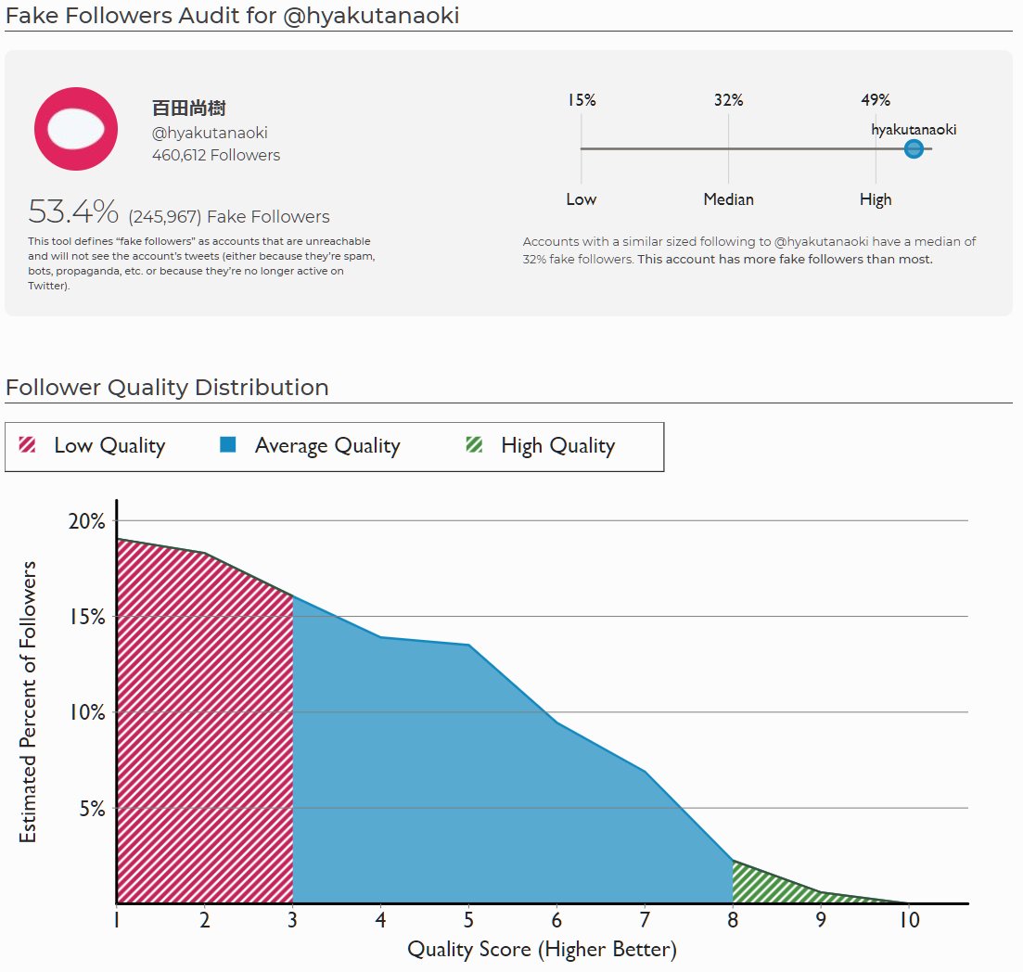The width and height of the screenshot is (1023, 972).
Task: Click the Quality Score axis title
Action: click(x=543, y=949)
